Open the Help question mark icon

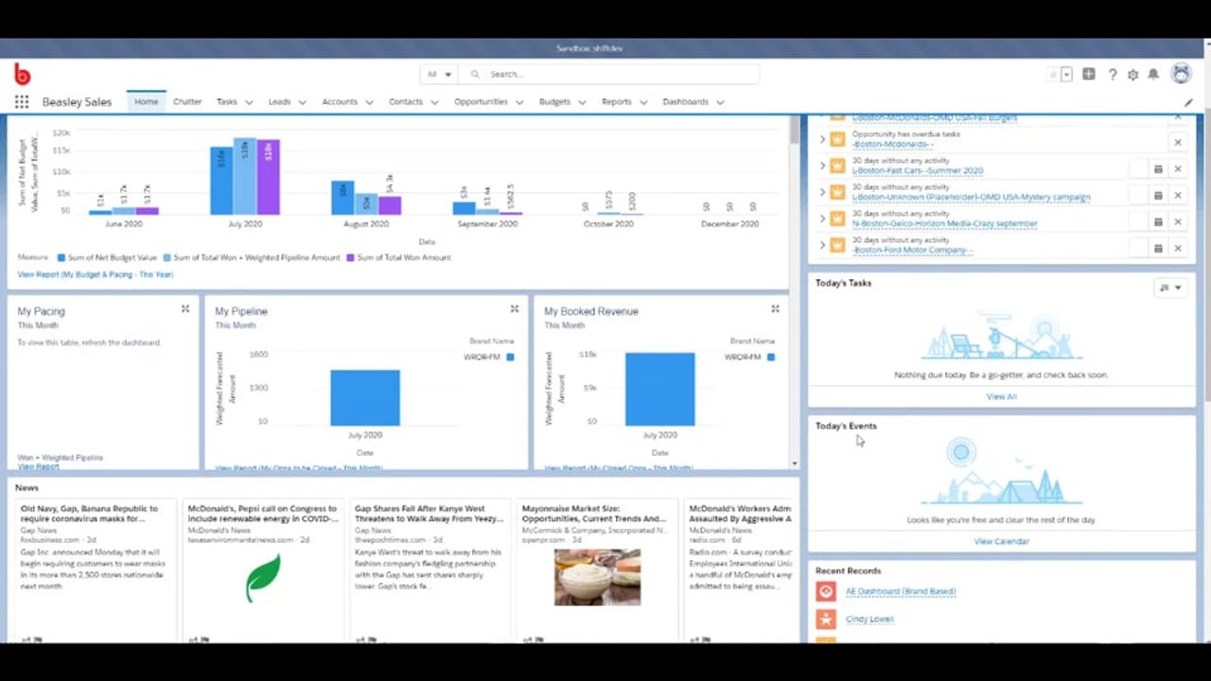1113,74
